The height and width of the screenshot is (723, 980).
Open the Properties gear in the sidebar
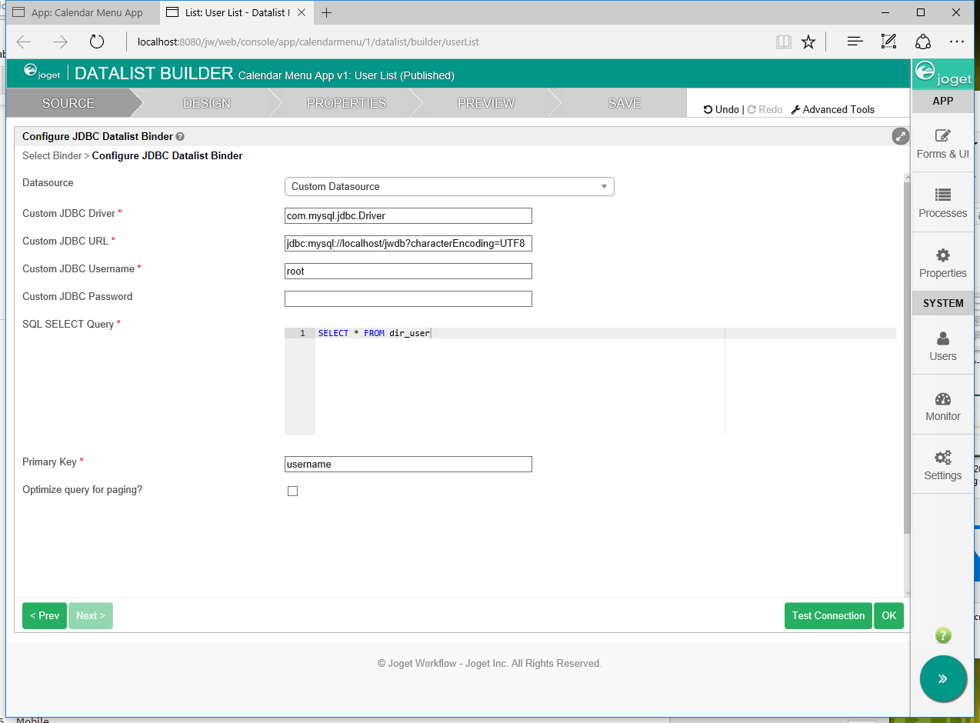coord(942,263)
